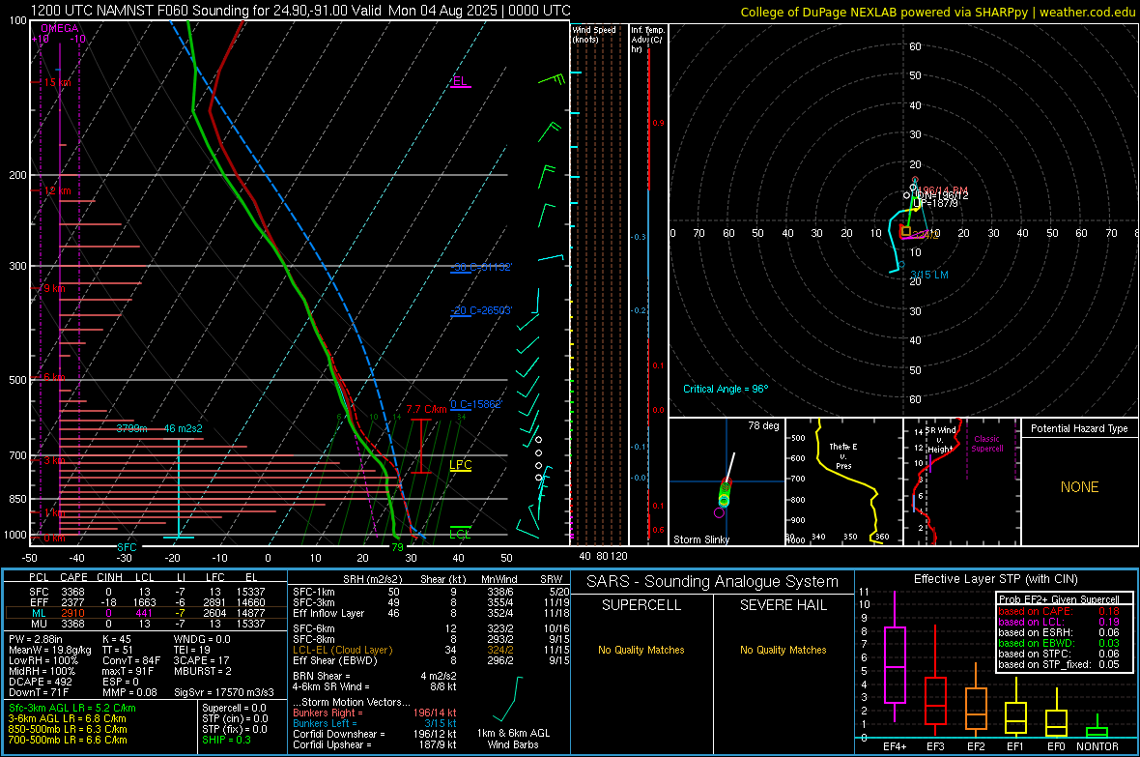Viewport: 1140px width, 757px height.
Task: Click the magenta OMEGA label
Action: click(60, 28)
